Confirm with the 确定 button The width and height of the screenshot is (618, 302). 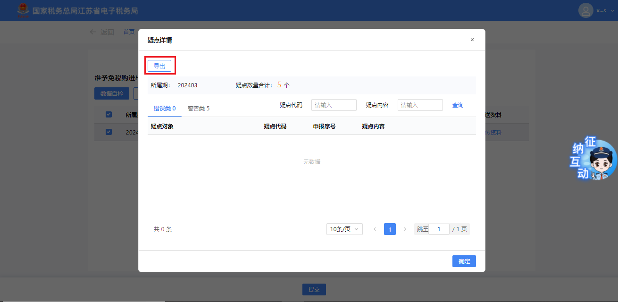(464, 261)
